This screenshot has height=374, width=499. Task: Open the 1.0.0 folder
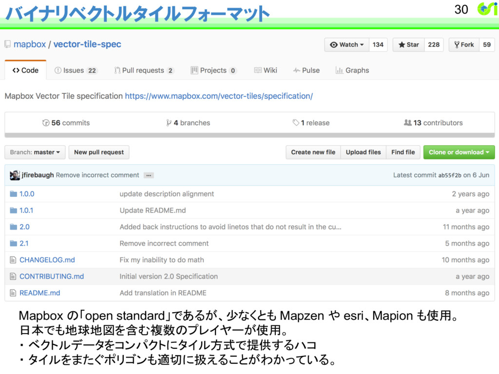point(27,194)
